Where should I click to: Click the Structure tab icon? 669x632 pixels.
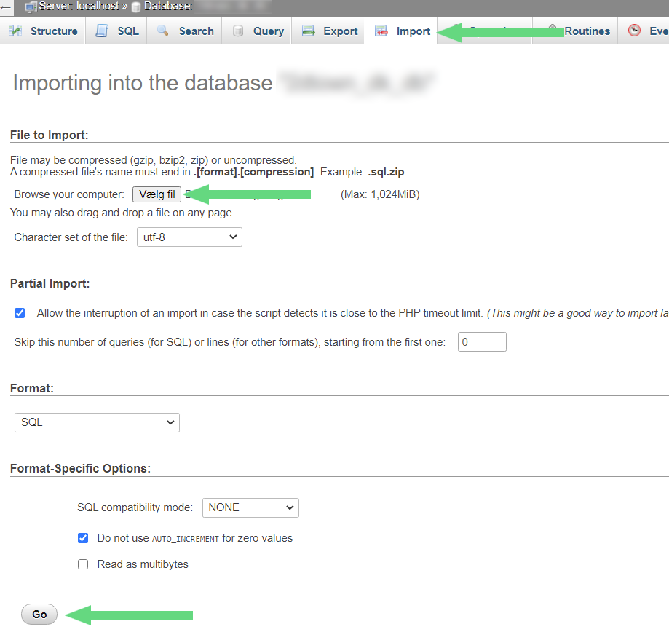coord(15,31)
